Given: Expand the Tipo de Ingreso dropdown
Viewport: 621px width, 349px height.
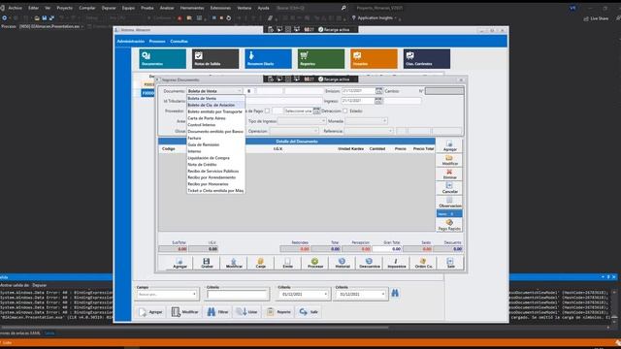Looking at the screenshot, I should point(323,121).
